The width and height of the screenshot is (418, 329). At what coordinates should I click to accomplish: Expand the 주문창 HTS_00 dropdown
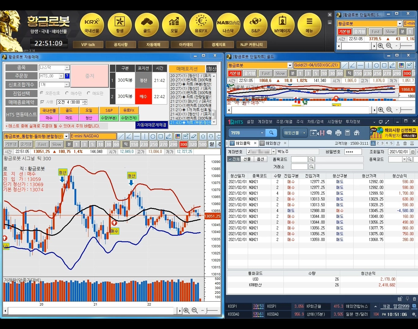point(61,76)
